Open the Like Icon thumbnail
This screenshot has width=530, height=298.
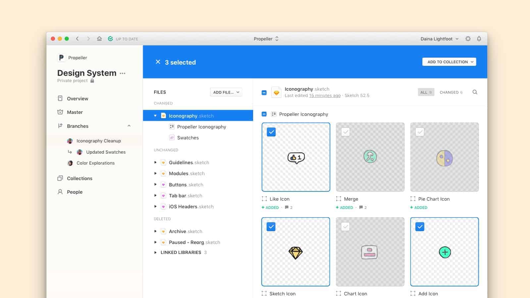[296, 157]
